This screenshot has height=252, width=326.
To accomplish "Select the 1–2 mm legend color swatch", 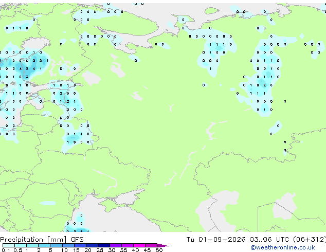I will 32,245.
